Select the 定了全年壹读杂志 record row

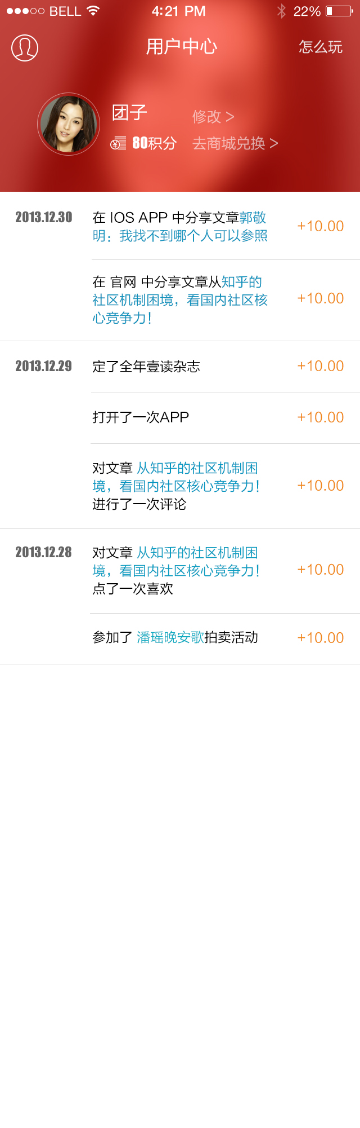tap(225, 367)
